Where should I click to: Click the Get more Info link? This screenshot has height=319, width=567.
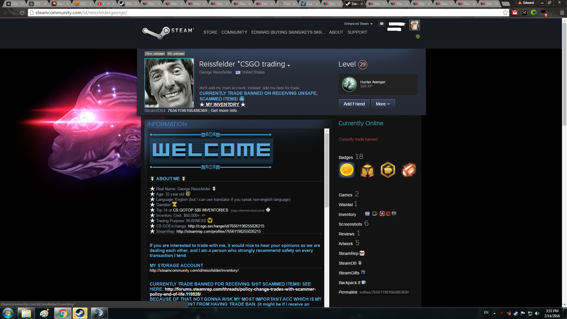click(x=224, y=110)
